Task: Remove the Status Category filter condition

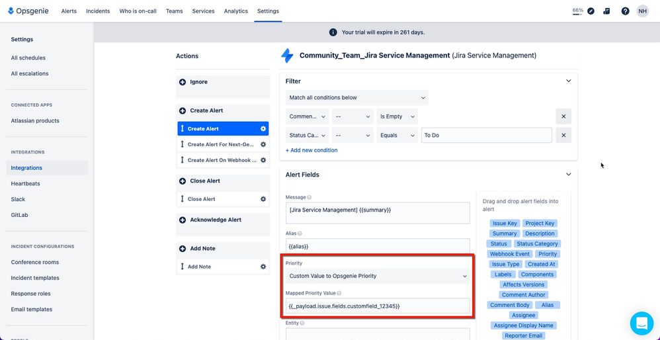Action: tap(563, 136)
